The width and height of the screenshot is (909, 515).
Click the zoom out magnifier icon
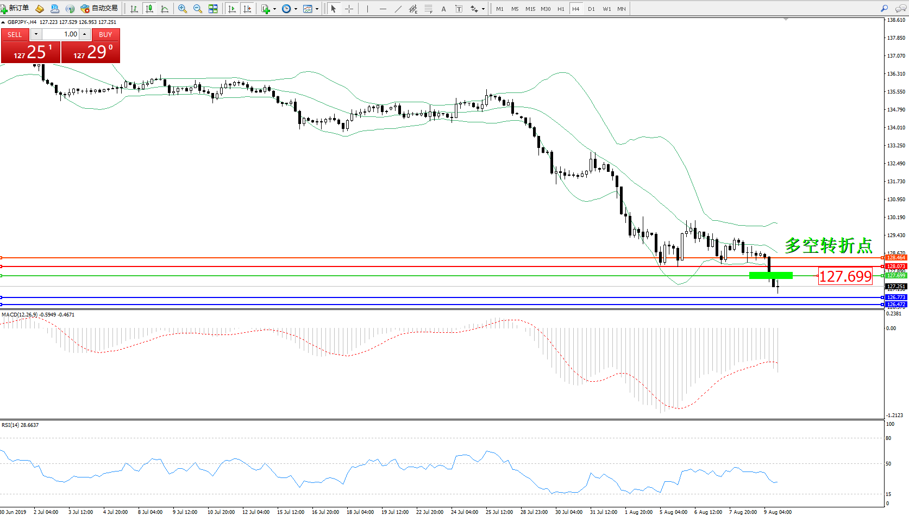(x=197, y=9)
